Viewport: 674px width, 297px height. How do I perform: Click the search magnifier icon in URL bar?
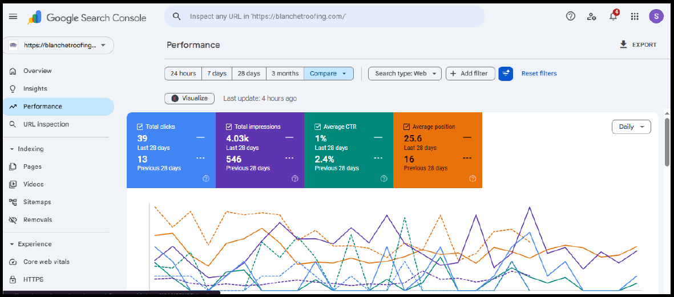176,17
